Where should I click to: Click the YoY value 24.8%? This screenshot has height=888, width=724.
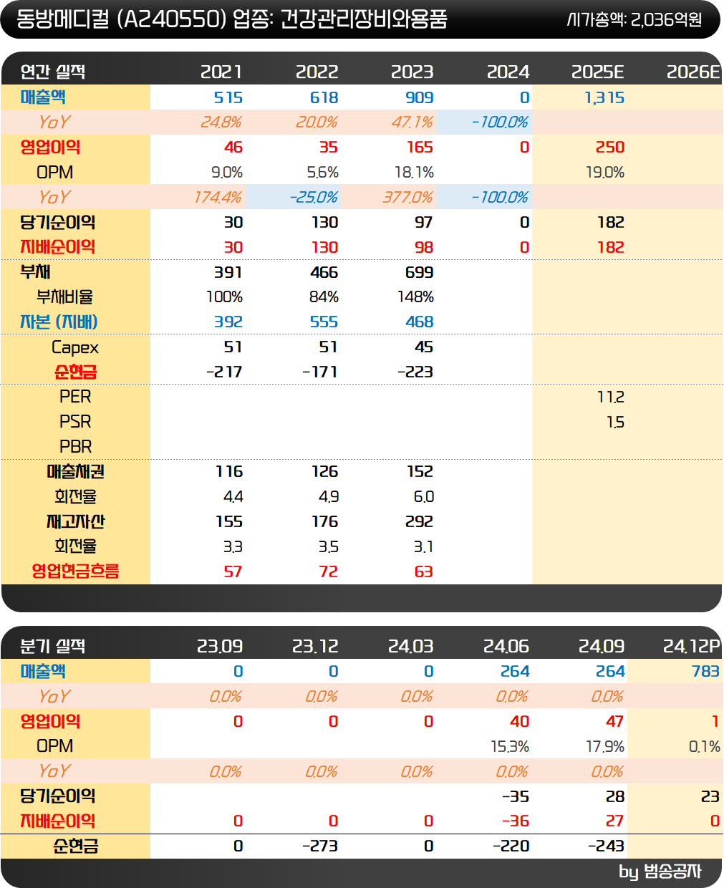(x=221, y=122)
